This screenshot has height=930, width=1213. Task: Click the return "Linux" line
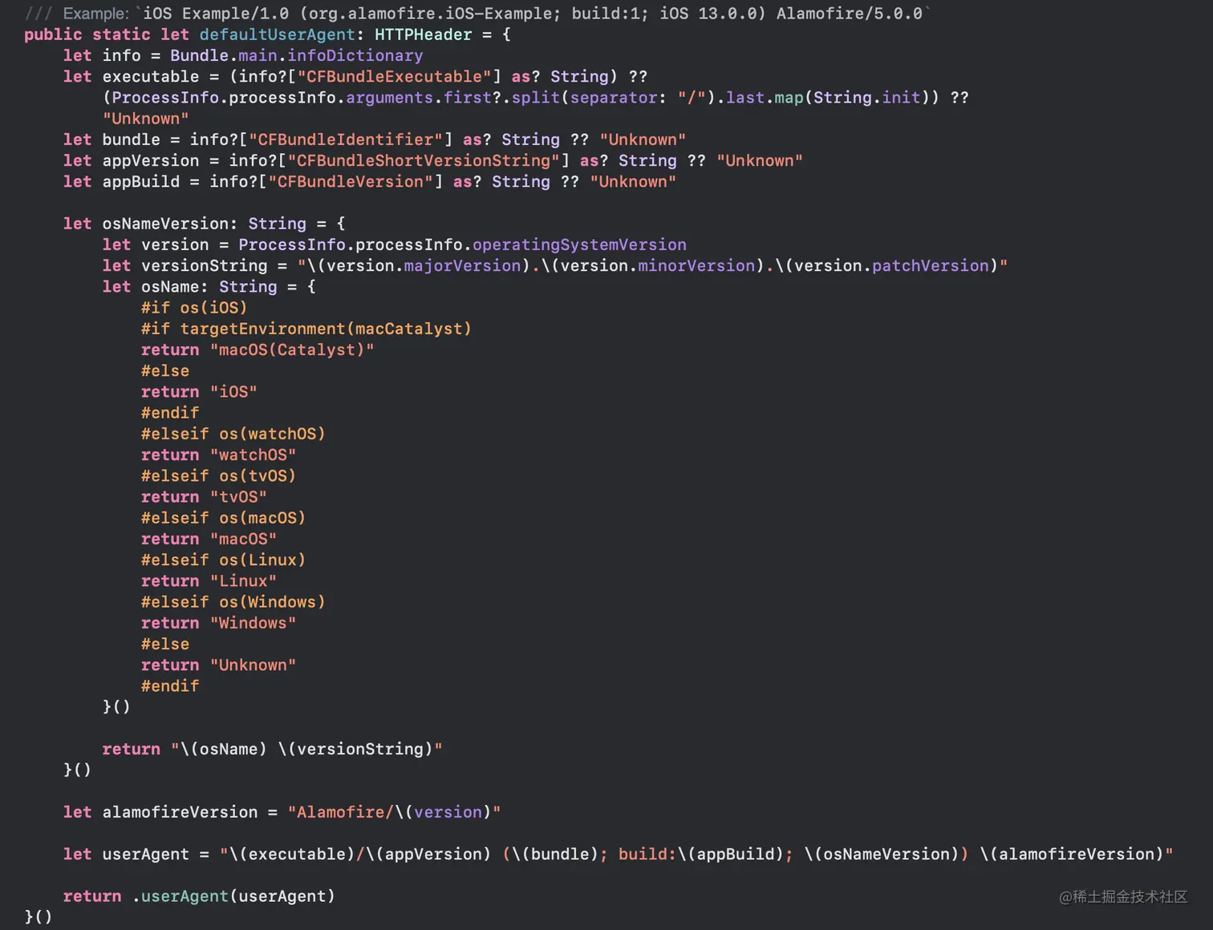209,580
